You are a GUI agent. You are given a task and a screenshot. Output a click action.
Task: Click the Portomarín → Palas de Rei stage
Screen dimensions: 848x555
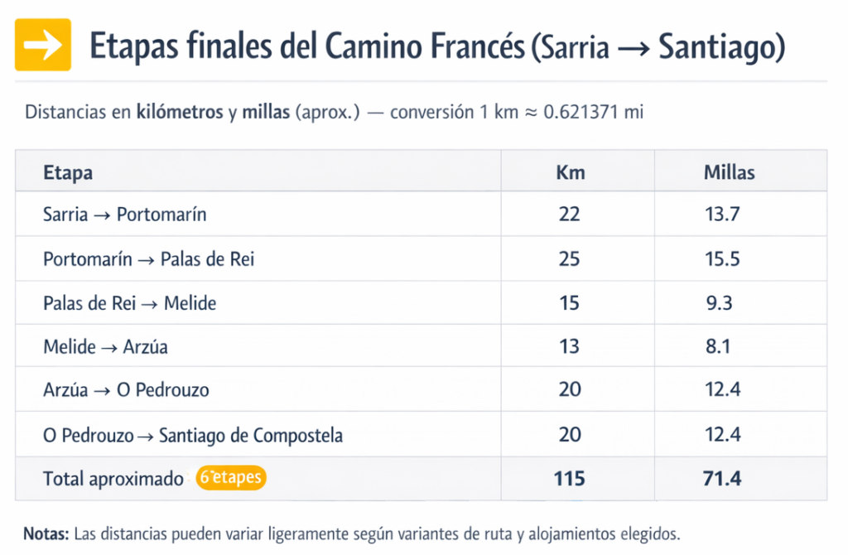148,259
